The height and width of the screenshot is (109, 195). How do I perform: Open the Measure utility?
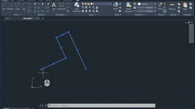tap(172, 6)
